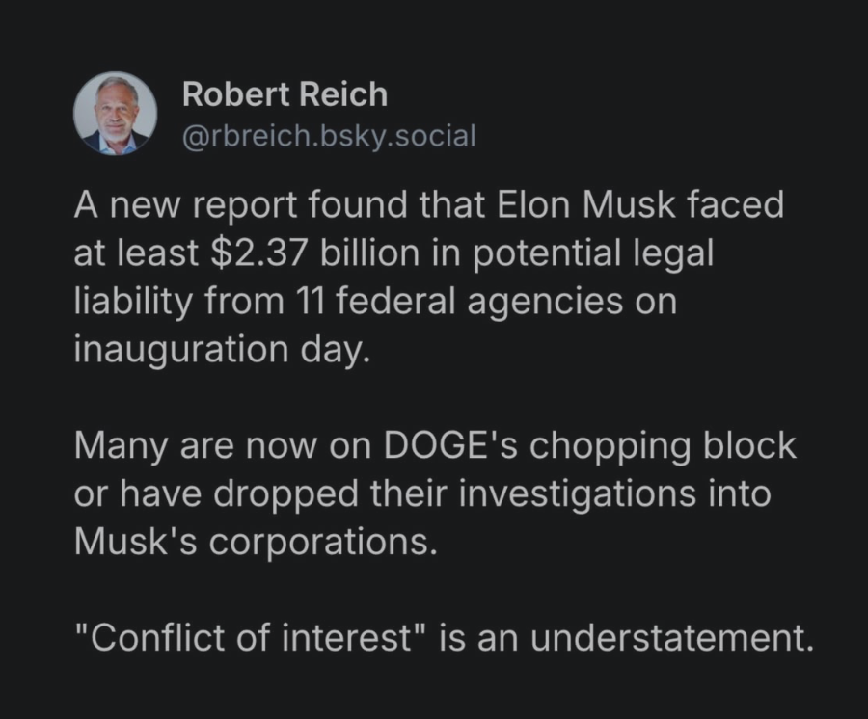Click the "Conflict of interest" closing sentence
This screenshot has height=719, width=868.
pos(444,640)
